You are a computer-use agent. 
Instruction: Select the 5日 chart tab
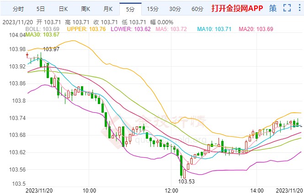pos(41,9)
